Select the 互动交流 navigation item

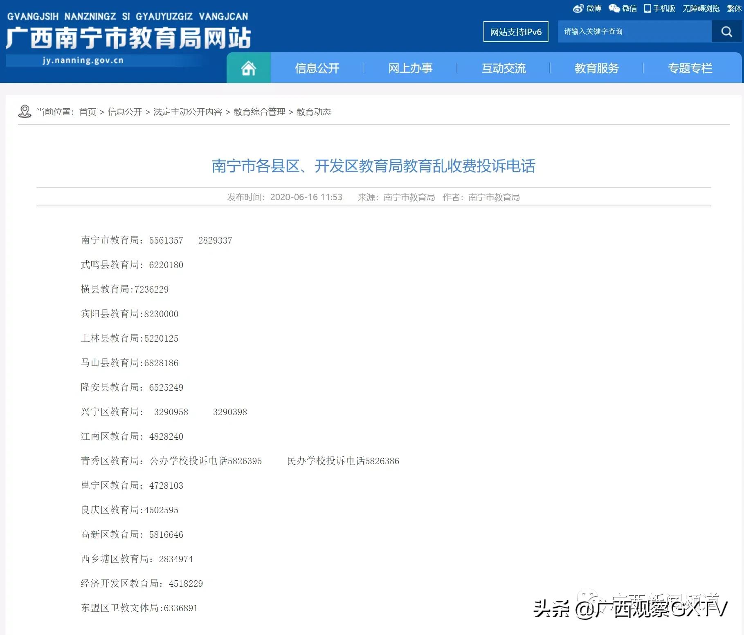[x=503, y=68]
